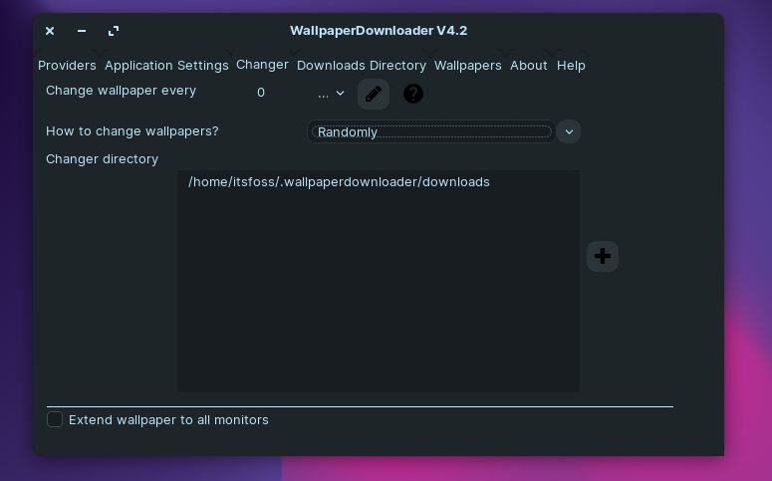Click the Randomly combo box field

click(431, 131)
